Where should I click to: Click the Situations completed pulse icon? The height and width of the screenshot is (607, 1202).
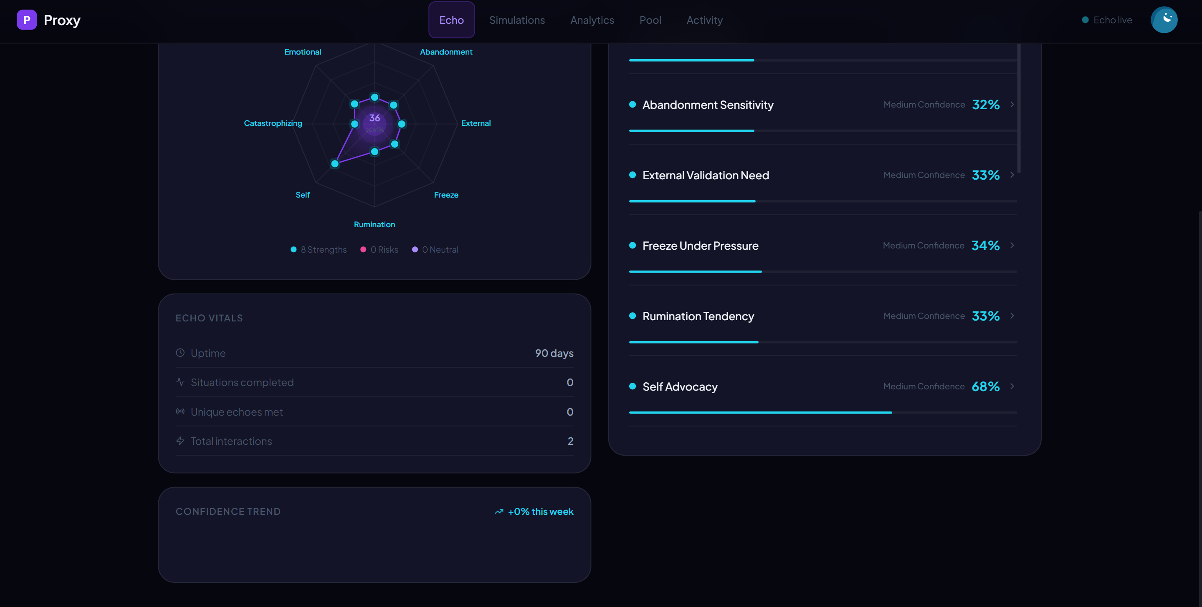pyautogui.click(x=180, y=382)
